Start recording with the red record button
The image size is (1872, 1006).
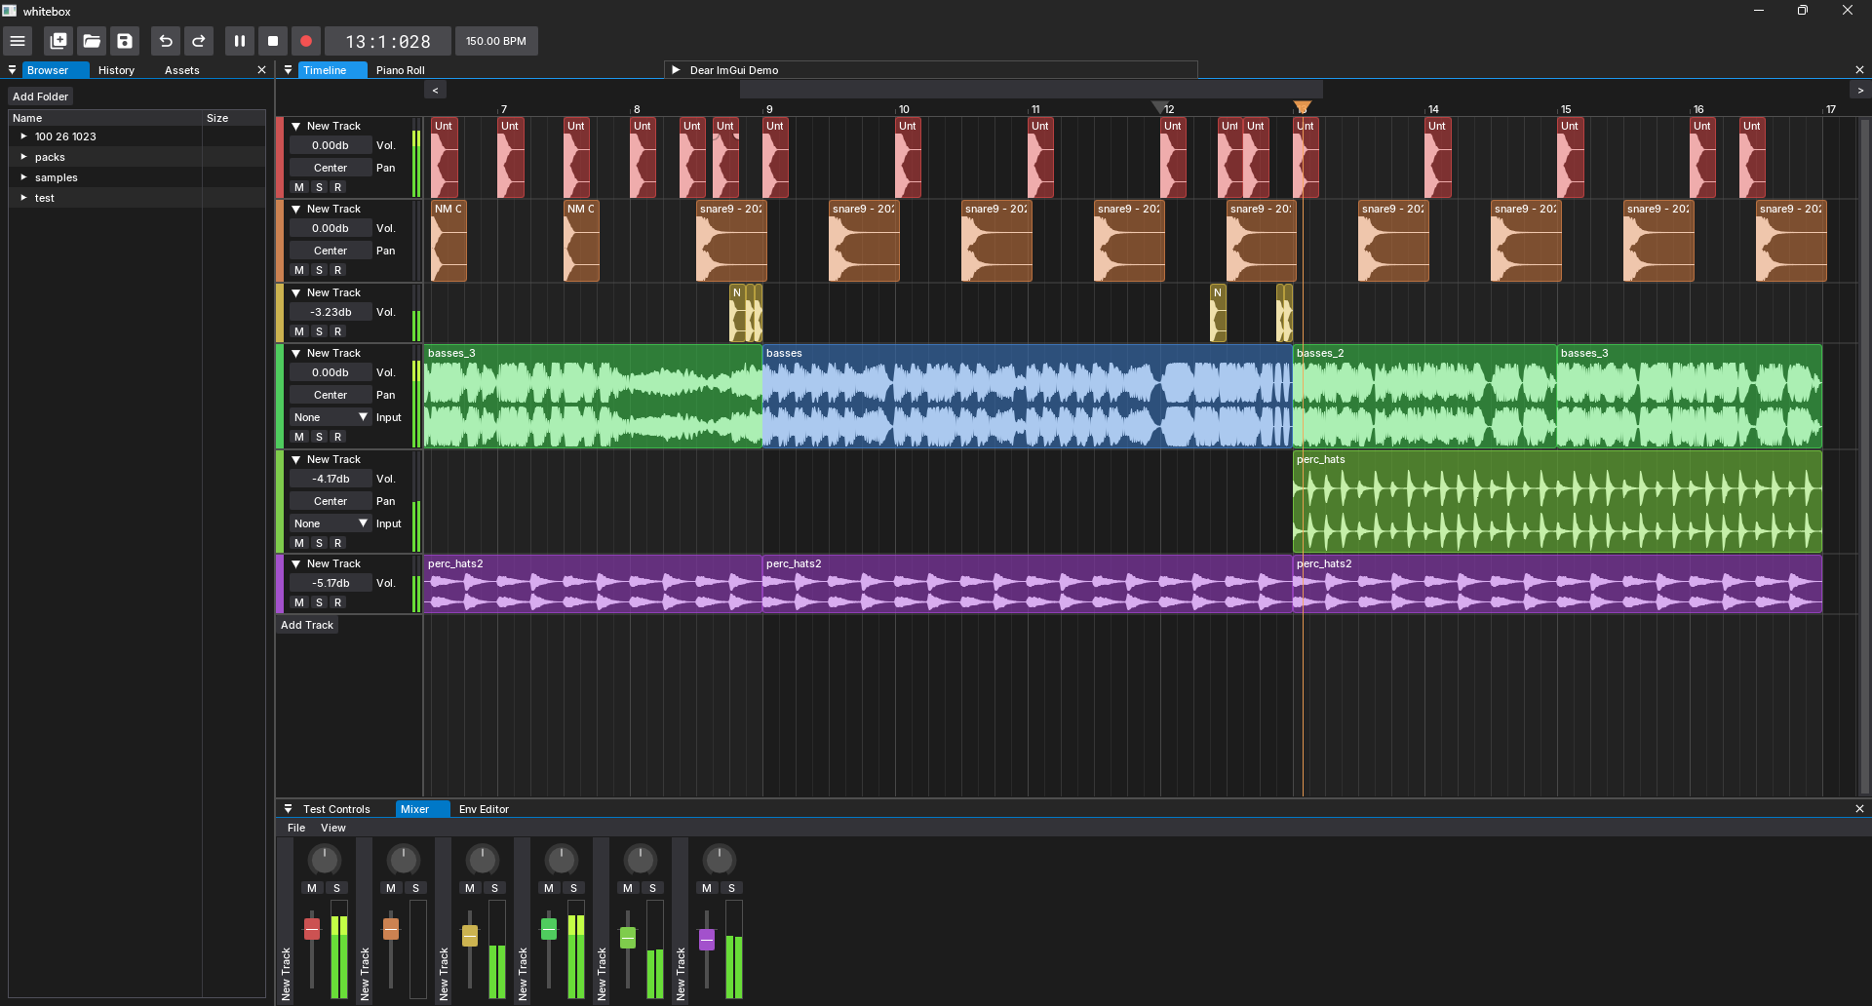306,41
